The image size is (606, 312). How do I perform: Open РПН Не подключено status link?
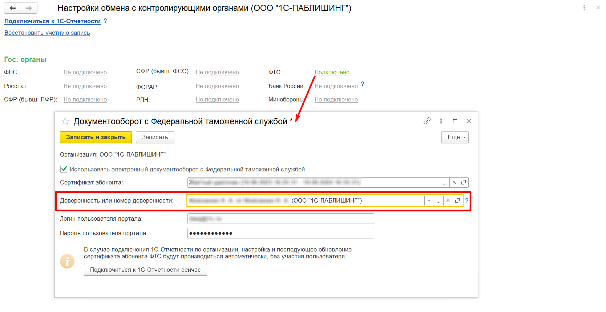[x=217, y=99]
